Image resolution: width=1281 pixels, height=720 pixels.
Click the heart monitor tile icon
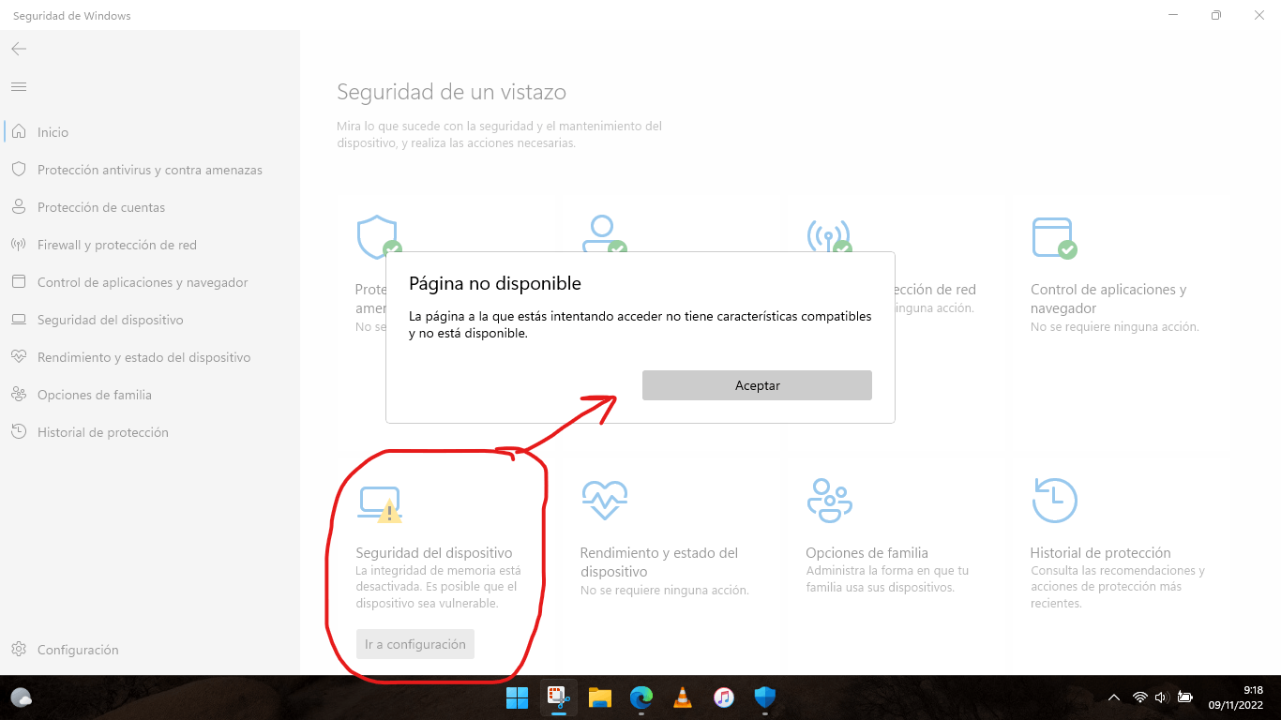[604, 500]
